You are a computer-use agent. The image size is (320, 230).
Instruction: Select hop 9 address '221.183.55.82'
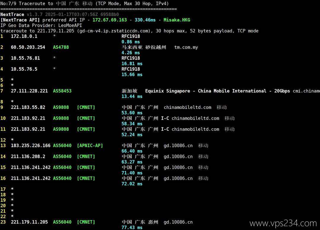(28, 107)
